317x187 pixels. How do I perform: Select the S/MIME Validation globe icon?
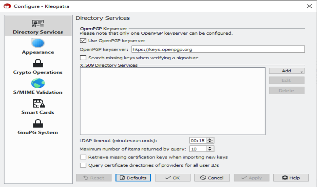(x=38, y=83)
